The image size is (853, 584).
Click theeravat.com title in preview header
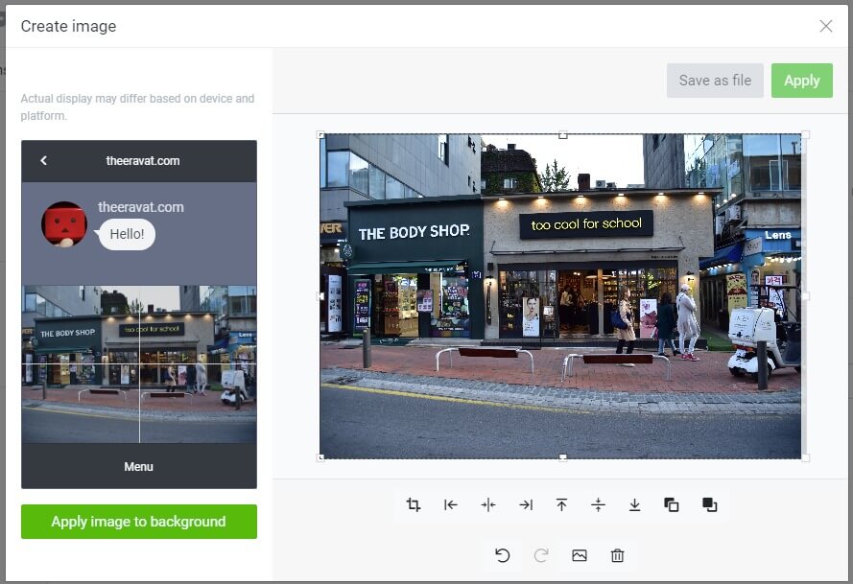(143, 161)
